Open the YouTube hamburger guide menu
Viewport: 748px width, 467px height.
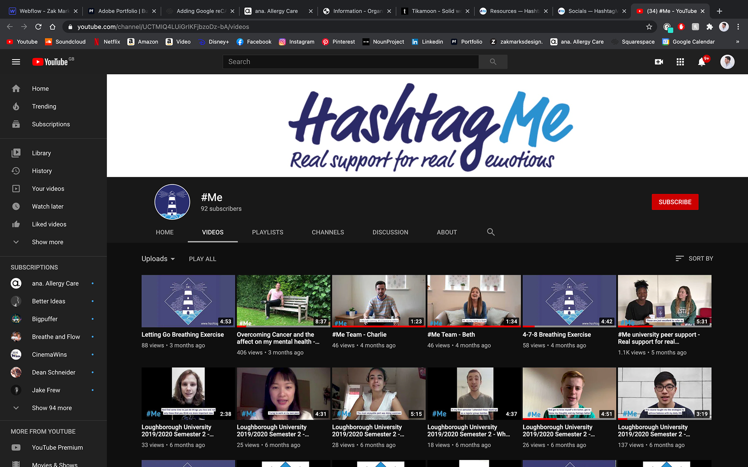click(16, 62)
